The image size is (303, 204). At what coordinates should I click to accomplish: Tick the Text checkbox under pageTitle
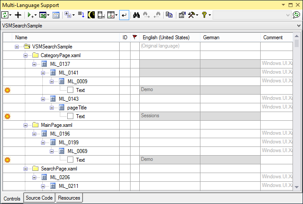(x=70, y=116)
